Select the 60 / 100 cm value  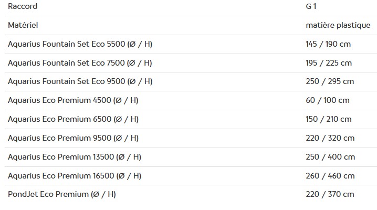coord(328,100)
